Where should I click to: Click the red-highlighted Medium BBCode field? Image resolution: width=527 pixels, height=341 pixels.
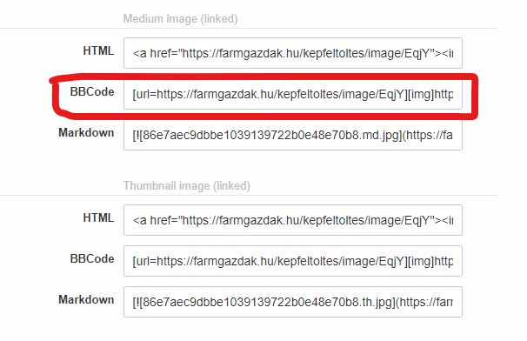[x=293, y=94]
